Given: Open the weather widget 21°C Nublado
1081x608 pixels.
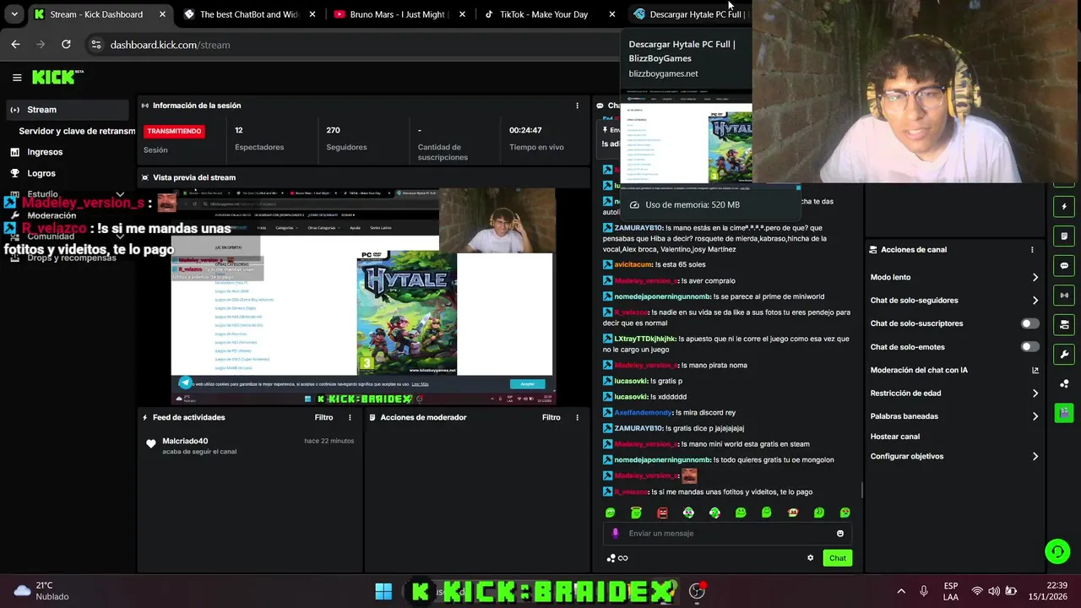Looking at the screenshot, I should click(x=41, y=591).
